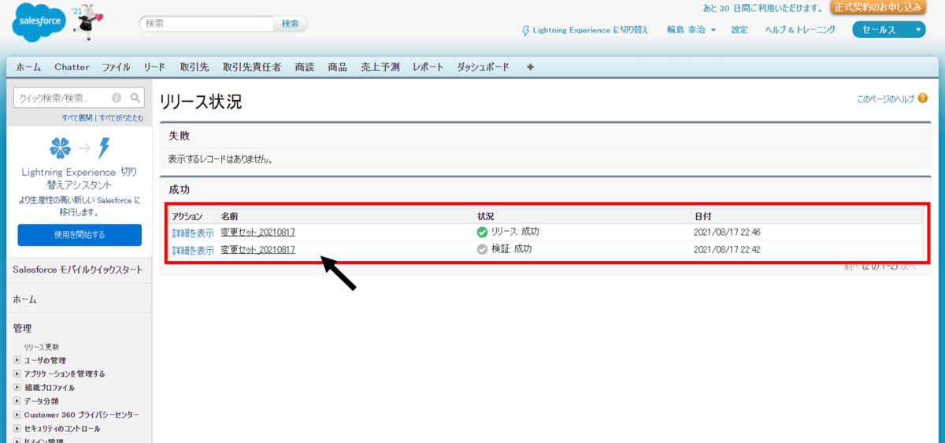Screen dimensions: 945x443
Task: Click 詳細を表示 for the リリース: 成功 row
Action: (193, 233)
